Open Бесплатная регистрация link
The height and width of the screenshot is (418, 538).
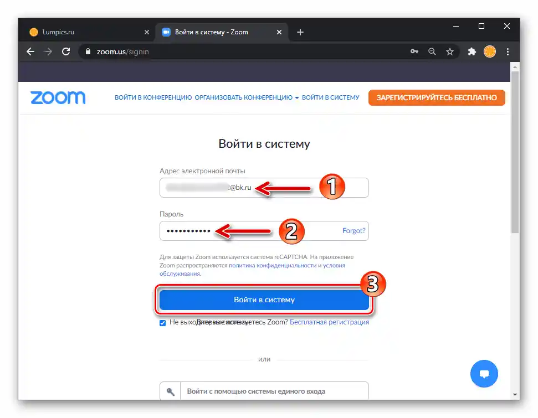pyautogui.click(x=329, y=322)
